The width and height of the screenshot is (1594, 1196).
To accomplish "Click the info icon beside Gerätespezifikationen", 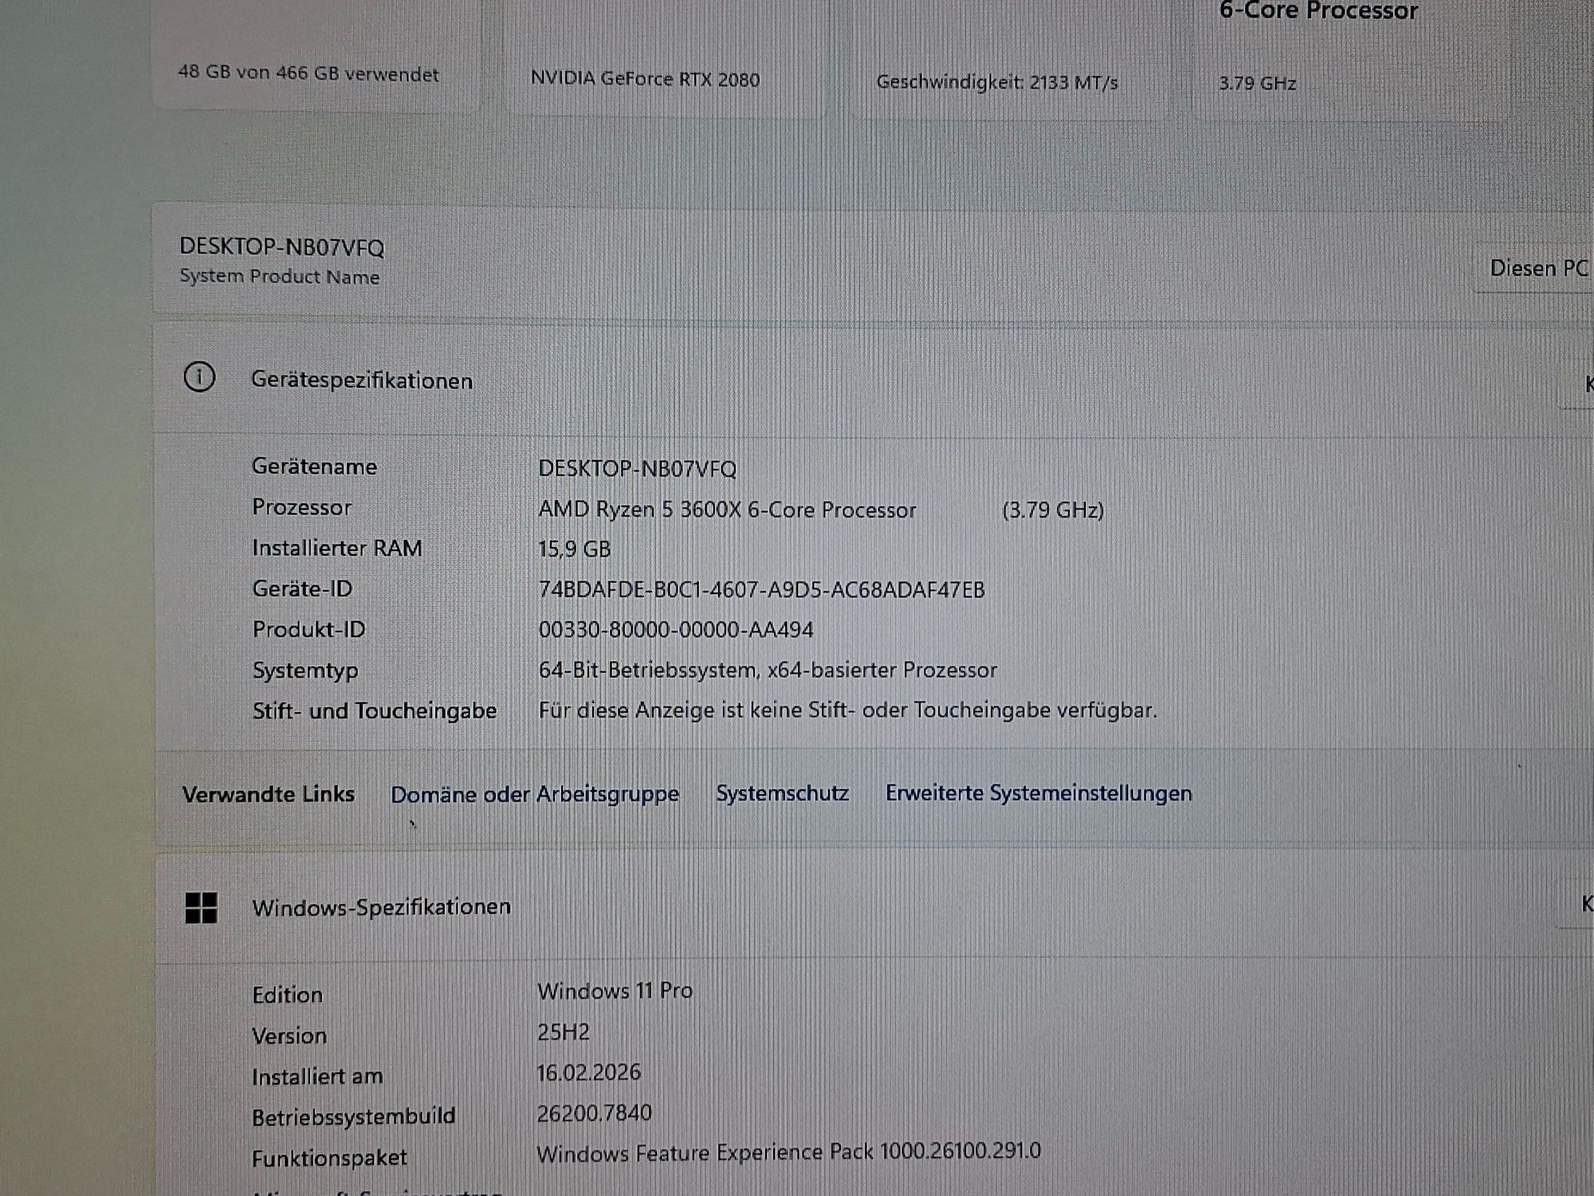I will pyautogui.click(x=199, y=377).
